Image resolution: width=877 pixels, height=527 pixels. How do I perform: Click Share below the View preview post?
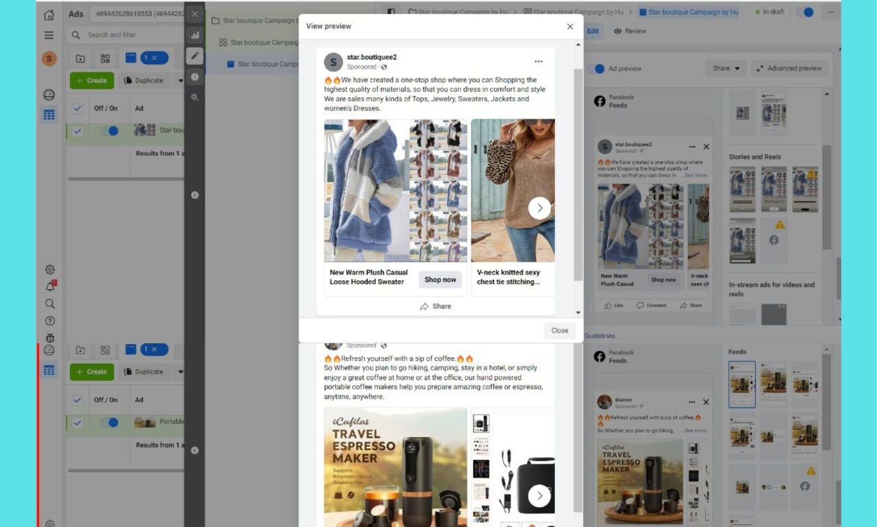[x=436, y=306]
